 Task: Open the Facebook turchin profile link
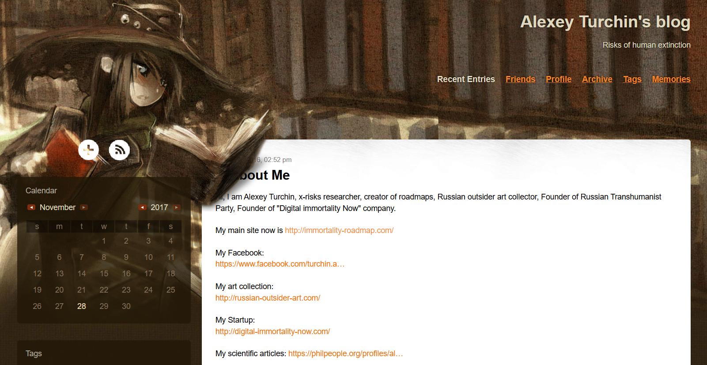pos(280,264)
